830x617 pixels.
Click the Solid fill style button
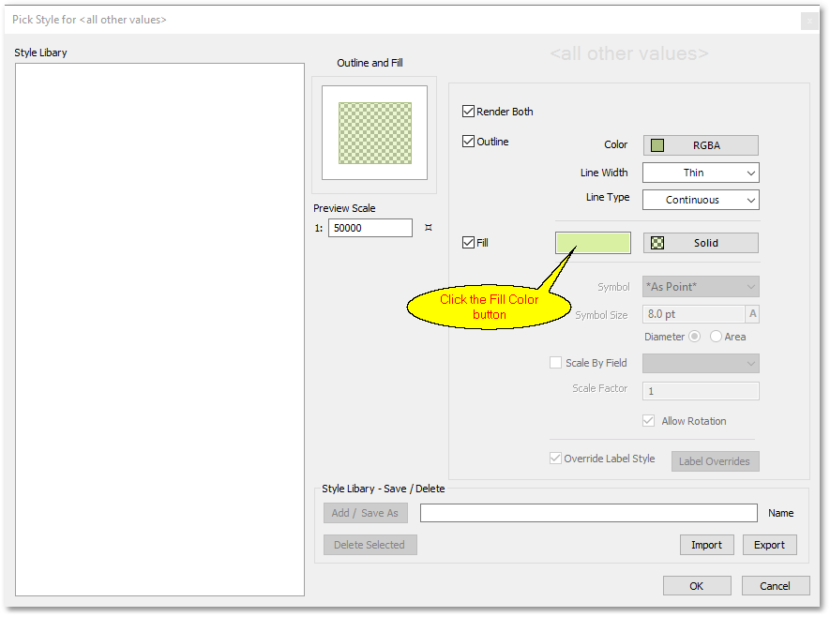(701, 243)
